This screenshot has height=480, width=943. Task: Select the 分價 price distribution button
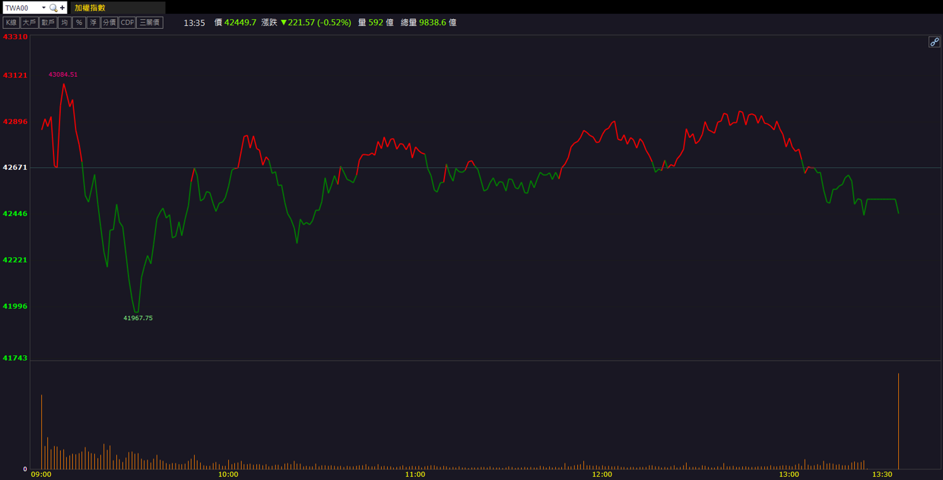109,23
